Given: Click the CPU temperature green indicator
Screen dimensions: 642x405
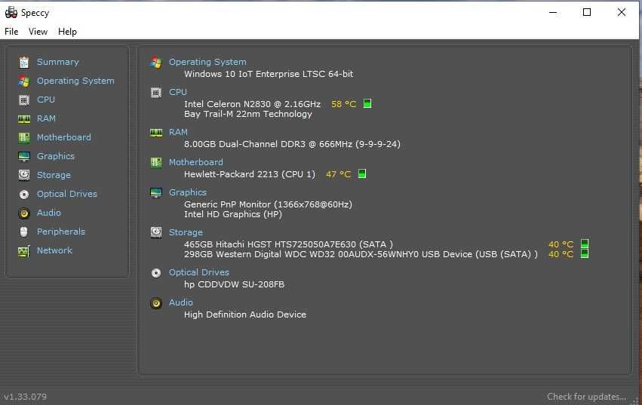Looking at the screenshot, I should (x=367, y=104).
